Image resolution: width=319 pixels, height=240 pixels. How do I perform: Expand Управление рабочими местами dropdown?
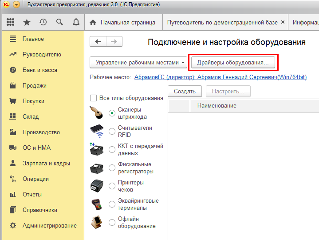(138, 63)
